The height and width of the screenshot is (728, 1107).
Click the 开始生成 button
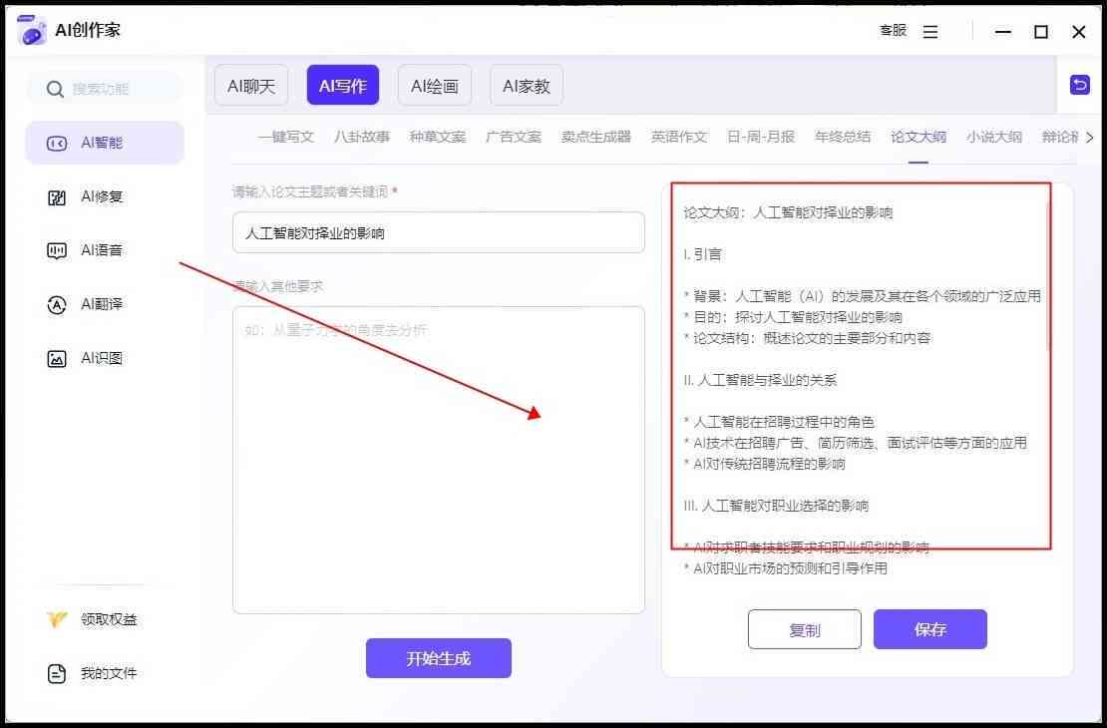click(439, 658)
